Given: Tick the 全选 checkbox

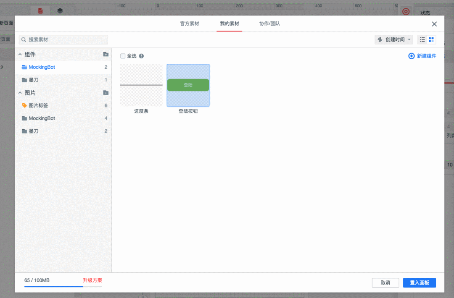Looking at the screenshot, I should pyautogui.click(x=123, y=56).
